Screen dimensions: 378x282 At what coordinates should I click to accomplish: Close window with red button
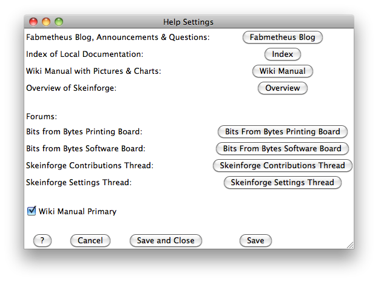[x=33, y=22]
